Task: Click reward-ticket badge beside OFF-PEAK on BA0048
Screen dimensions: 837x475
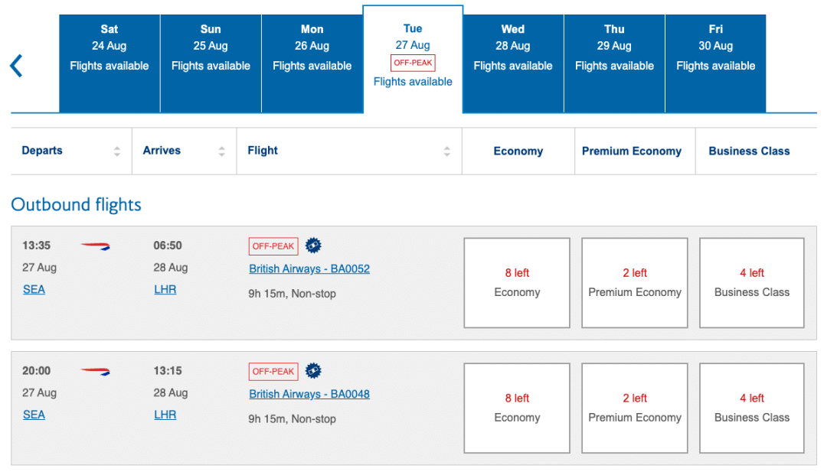Action: (x=312, y=371)
